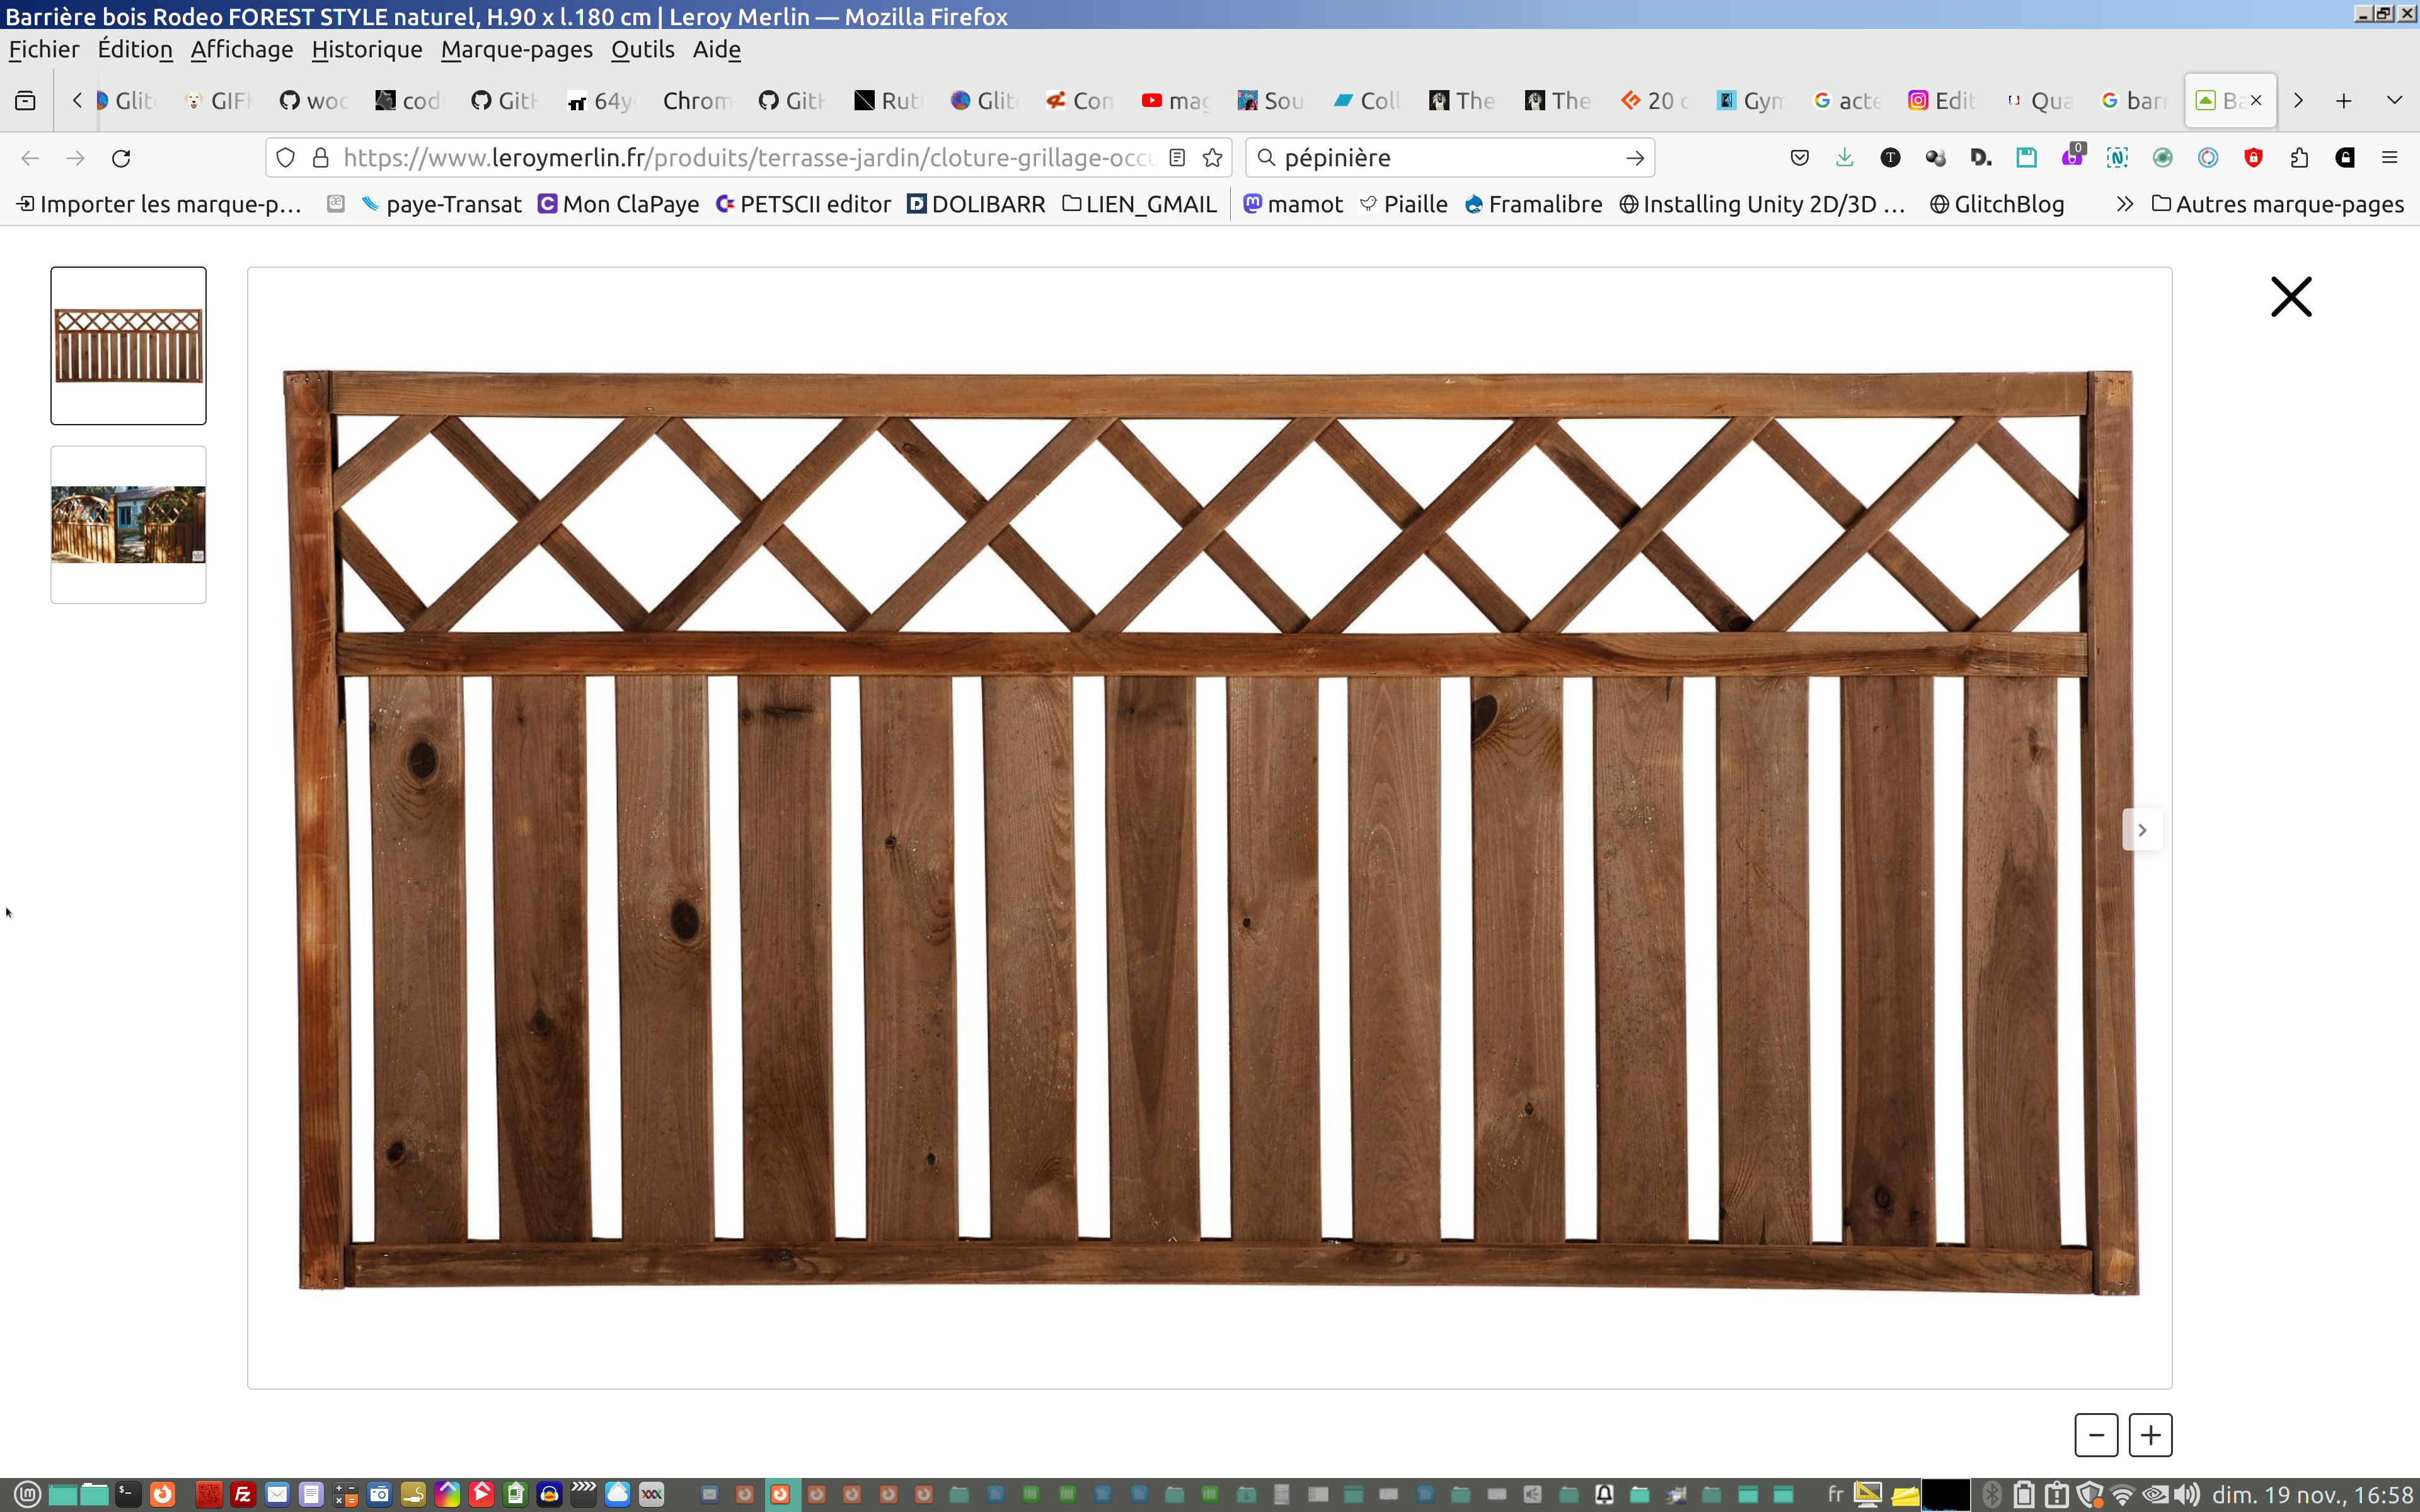
Task: Select the garden gate photo thumbnail
Action: click(x=128, y=524)
